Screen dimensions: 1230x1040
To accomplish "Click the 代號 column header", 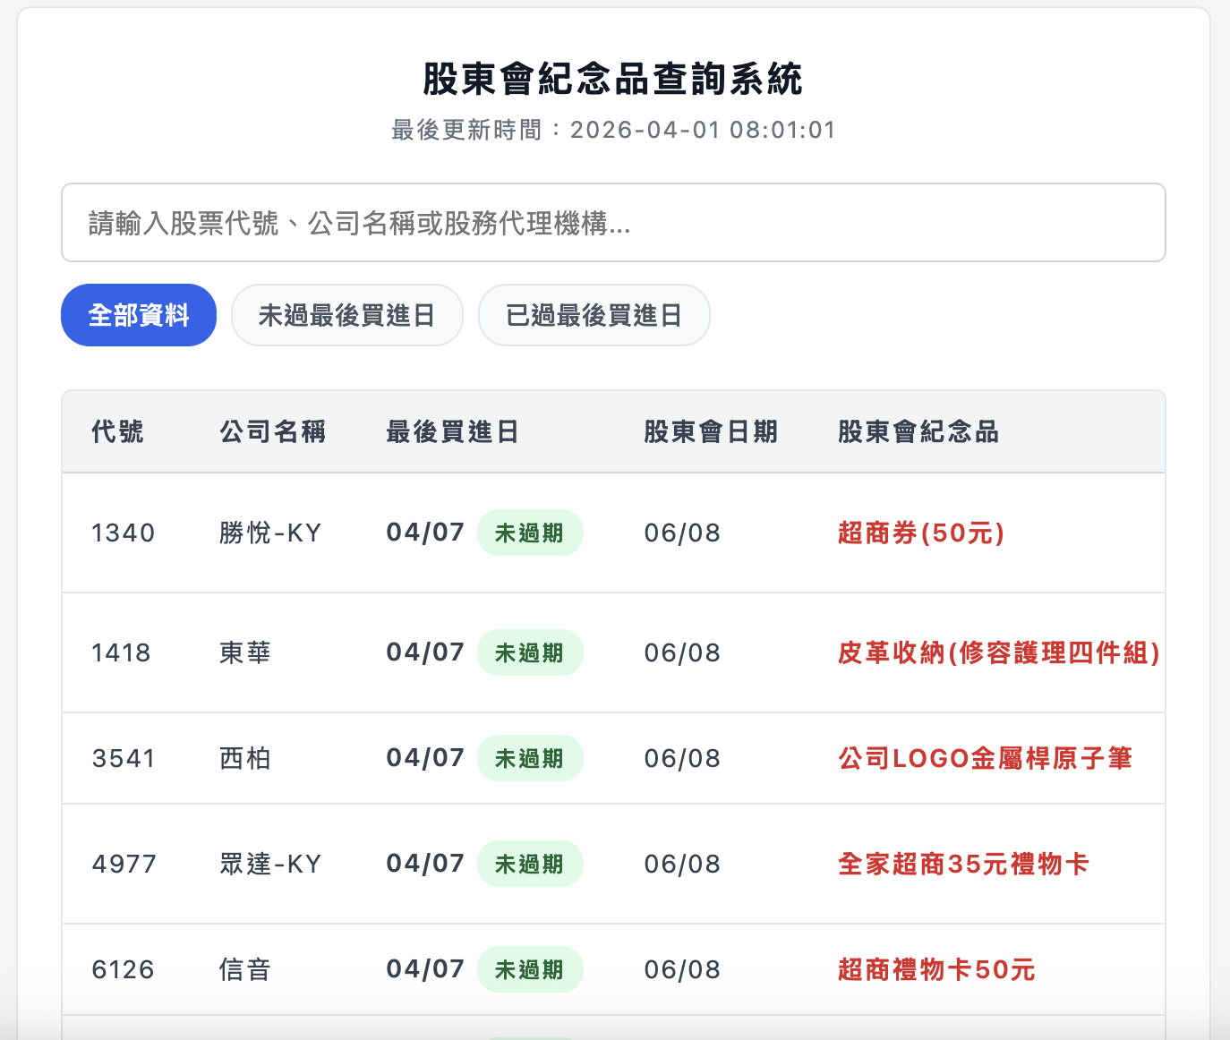I will (117, 432).
